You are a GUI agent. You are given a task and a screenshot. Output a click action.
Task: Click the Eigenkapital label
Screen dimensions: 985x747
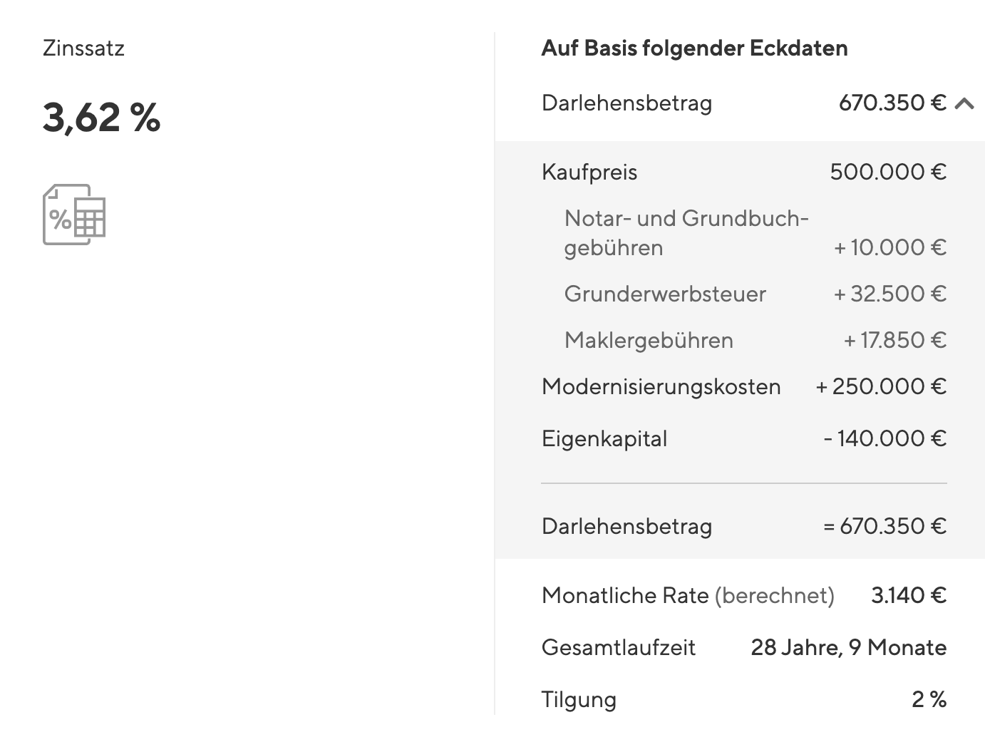click(x=604, y=438)
